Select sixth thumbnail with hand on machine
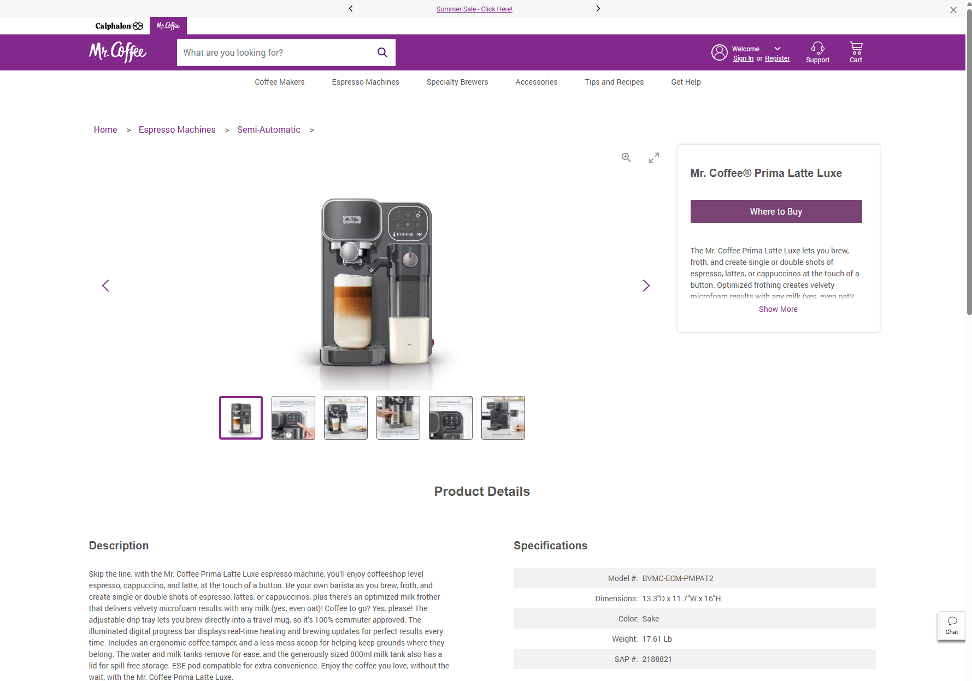Viewport: 972px width, 681px height. (503, 418)
